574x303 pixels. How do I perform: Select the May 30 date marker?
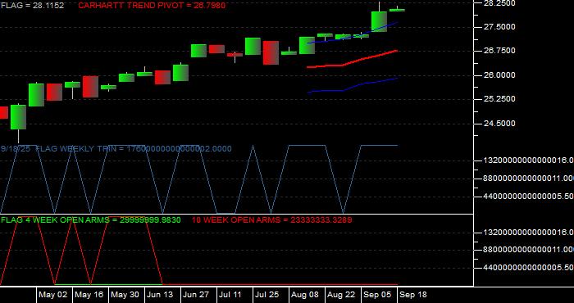pos(125,295)
